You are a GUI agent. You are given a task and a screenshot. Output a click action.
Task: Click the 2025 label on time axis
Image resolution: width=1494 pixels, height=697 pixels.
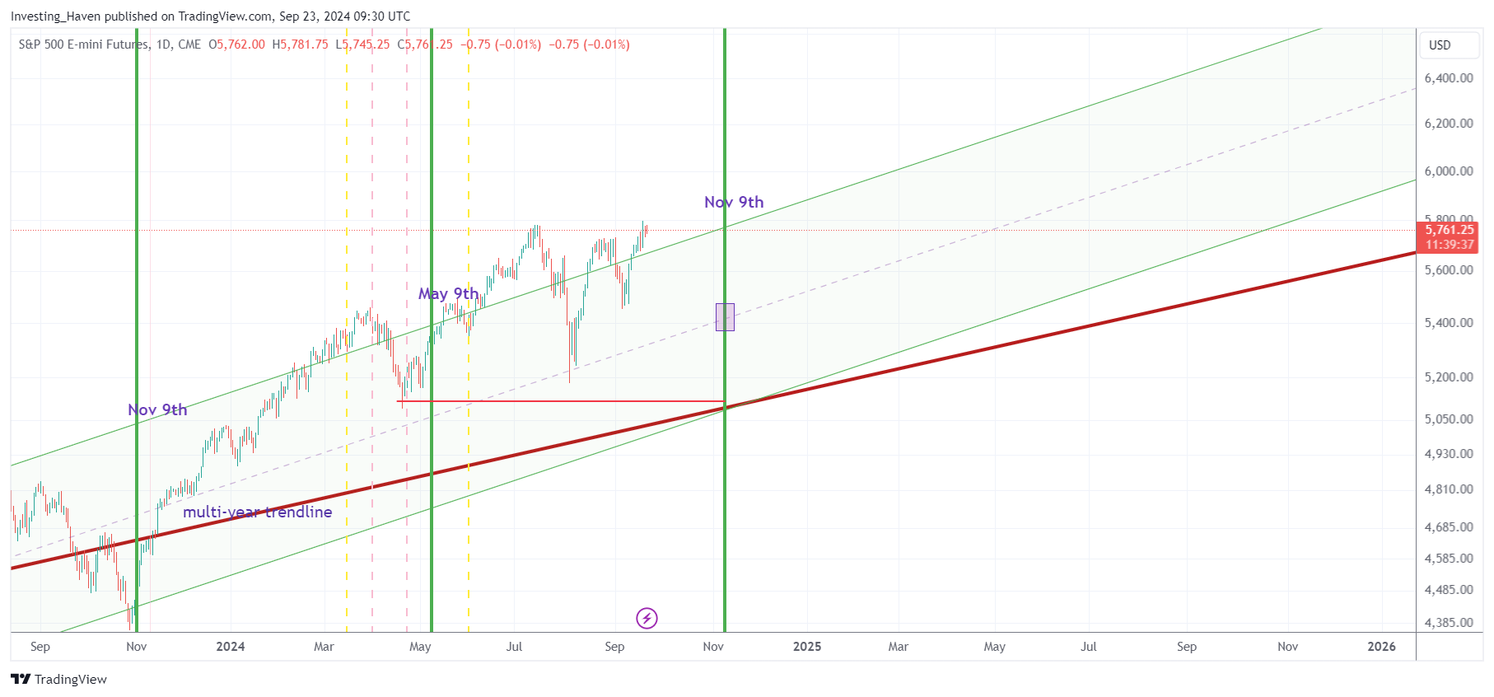point(807,647)
